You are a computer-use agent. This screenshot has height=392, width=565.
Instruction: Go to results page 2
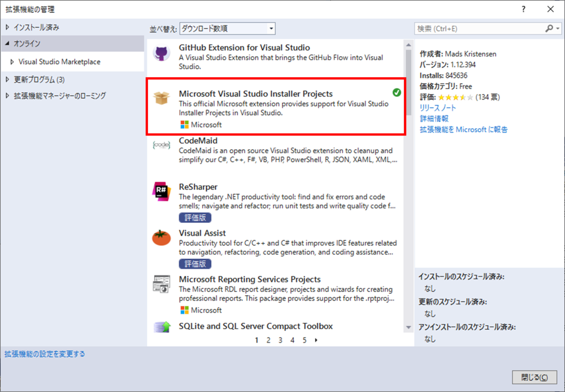268,340
